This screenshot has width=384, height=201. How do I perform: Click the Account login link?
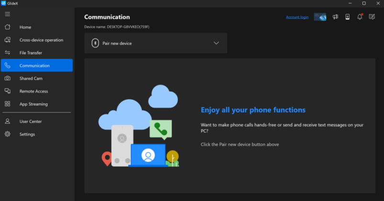tap(297, 17)
